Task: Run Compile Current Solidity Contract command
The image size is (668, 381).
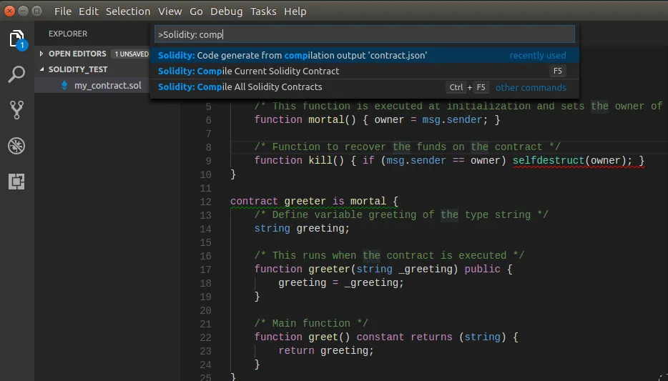Action: click(364, 71)
